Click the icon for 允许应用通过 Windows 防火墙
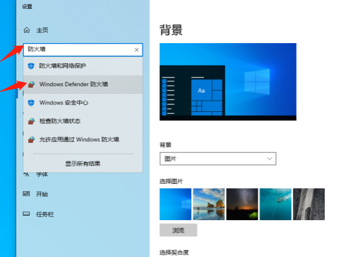This screenshot has width=346, height=257. pyautogui.click(x=31, y=139)
